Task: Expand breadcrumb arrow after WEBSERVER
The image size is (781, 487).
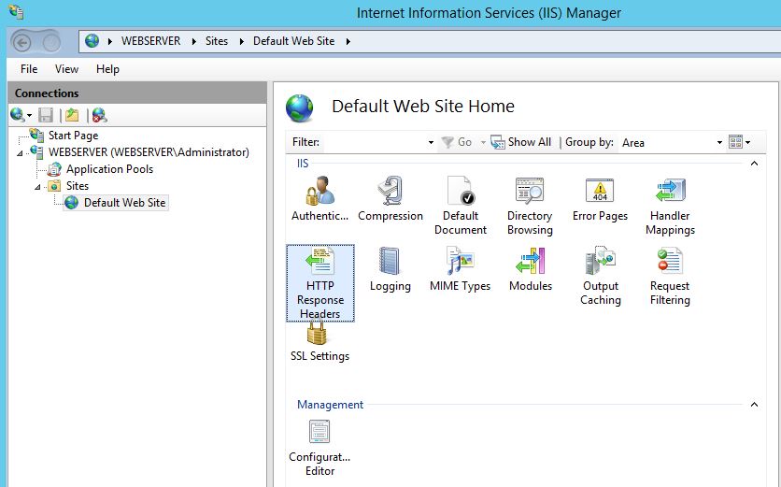Action: pyautogui.click(x=193, y=41)
